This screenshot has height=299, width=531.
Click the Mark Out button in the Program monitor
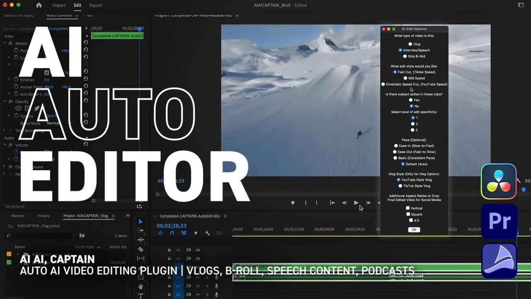pos(316,203)
